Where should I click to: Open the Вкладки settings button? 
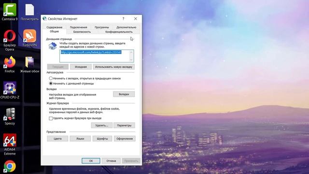click(124, 94)
